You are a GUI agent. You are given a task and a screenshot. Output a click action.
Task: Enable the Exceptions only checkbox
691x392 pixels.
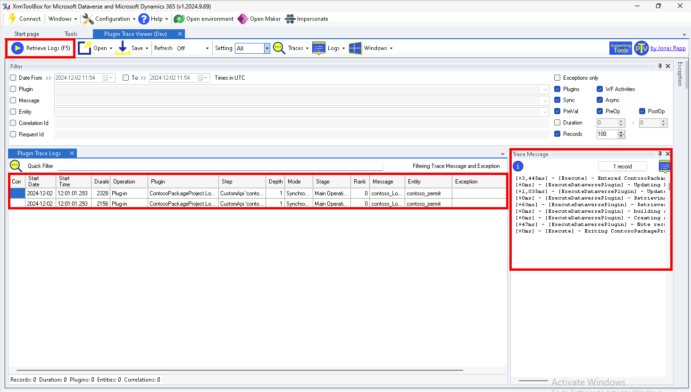tap(557, 78)
